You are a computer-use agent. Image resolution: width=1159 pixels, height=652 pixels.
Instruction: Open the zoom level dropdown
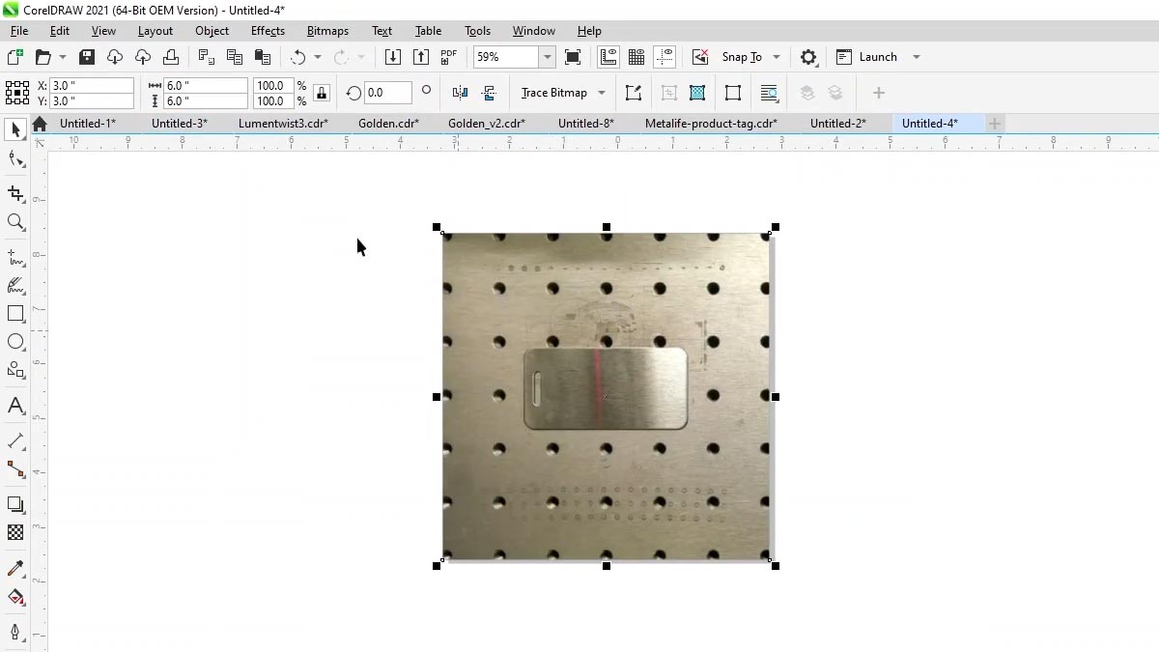click(547, 57)
